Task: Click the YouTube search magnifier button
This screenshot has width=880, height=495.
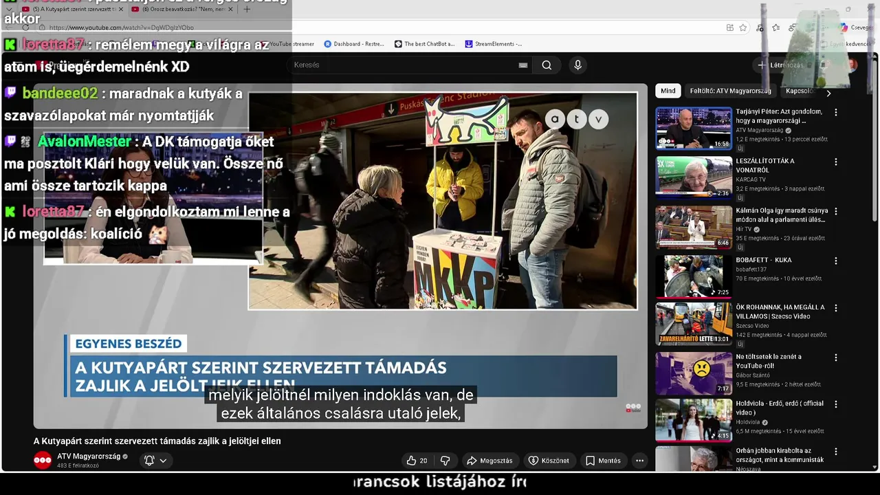Action: [547, 65]
